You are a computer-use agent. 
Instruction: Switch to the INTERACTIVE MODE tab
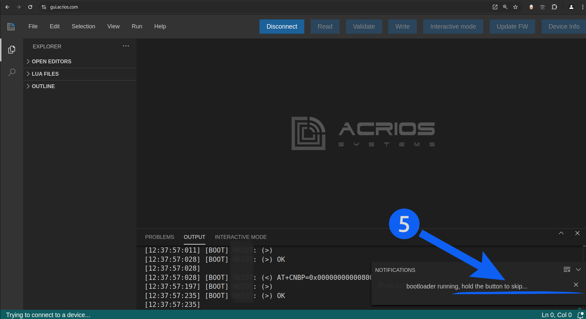click(241, 237)
